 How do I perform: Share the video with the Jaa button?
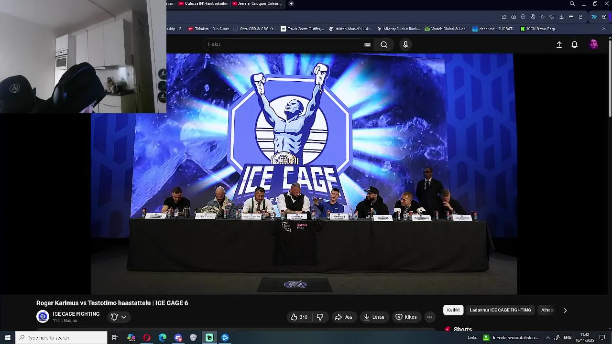pos(344,317)
